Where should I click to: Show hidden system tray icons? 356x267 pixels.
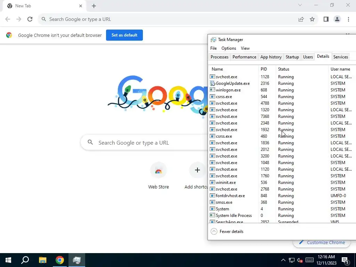click(x=283, y=260)
